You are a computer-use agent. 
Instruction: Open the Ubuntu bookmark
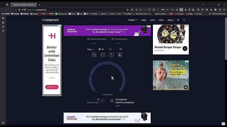[x=102, y=14]
